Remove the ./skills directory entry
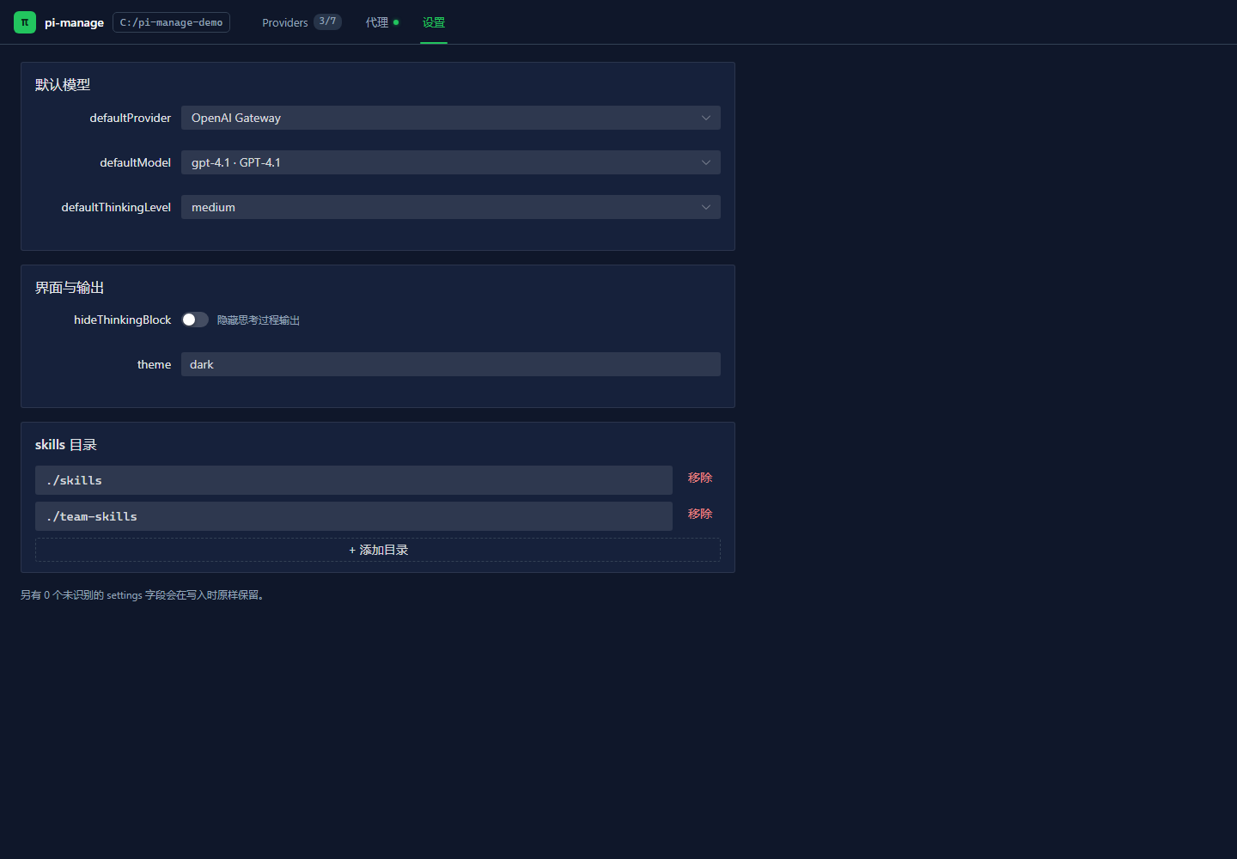 (x=700, y=478)
